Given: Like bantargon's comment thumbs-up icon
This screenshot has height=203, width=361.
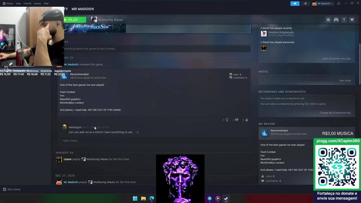Looking at the screenshot, I should [138, 132].
